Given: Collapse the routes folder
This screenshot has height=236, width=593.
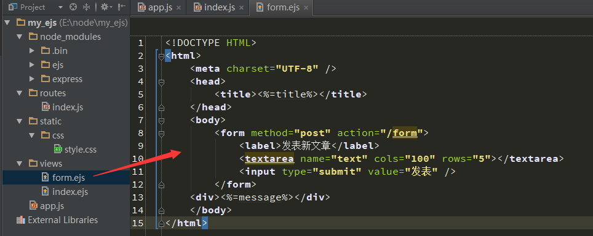Looking at the screenshot, I should (x=19, y=93).
